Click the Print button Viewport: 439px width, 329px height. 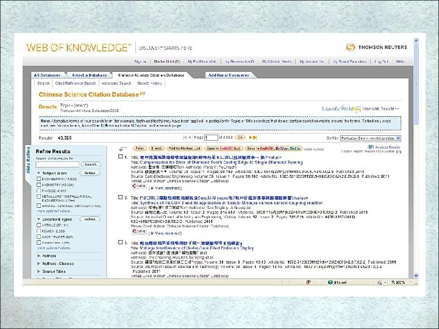[x=140, y=149]
